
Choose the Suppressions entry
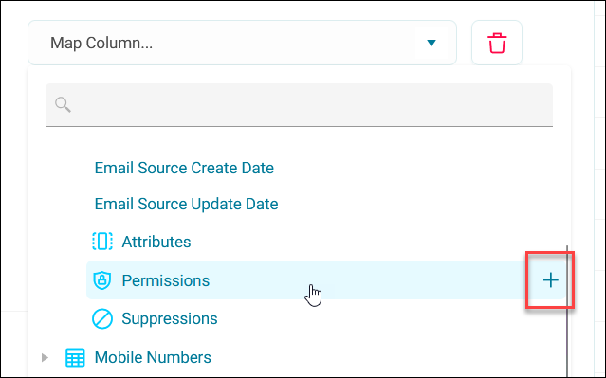(169, 318)
